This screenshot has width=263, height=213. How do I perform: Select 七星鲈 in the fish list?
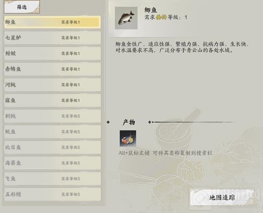click(53, 38)
